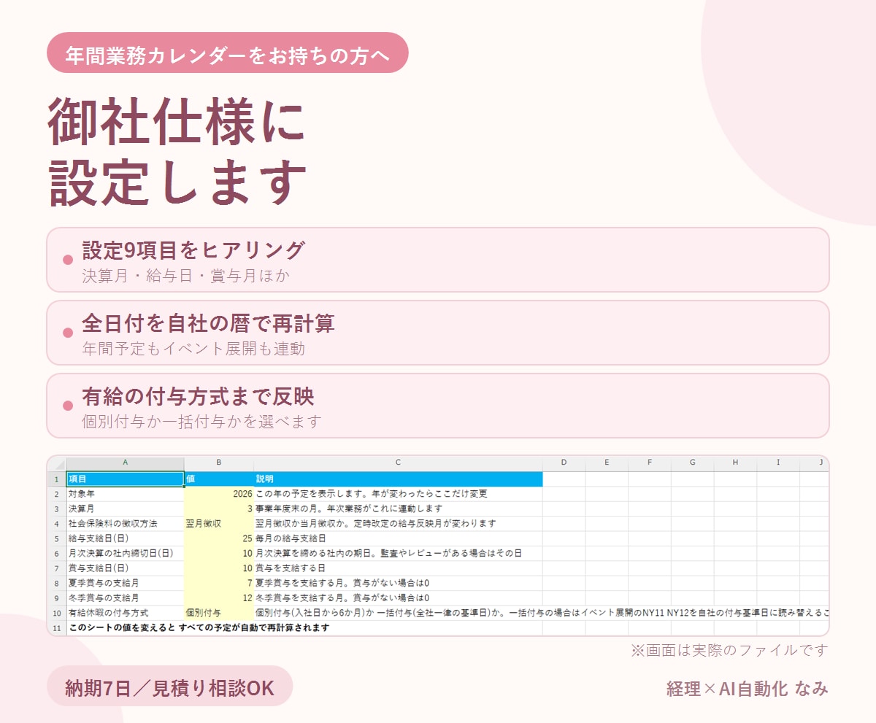Select the 夏季賞与の支給月 cell
Viewport: 876px width, 723px height.
click(126, 583)
